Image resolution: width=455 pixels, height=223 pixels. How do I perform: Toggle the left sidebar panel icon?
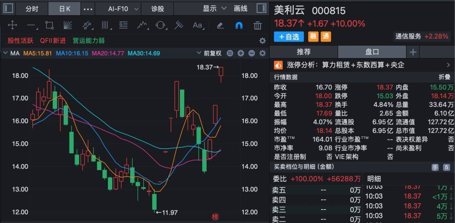[x=8, y=8]
